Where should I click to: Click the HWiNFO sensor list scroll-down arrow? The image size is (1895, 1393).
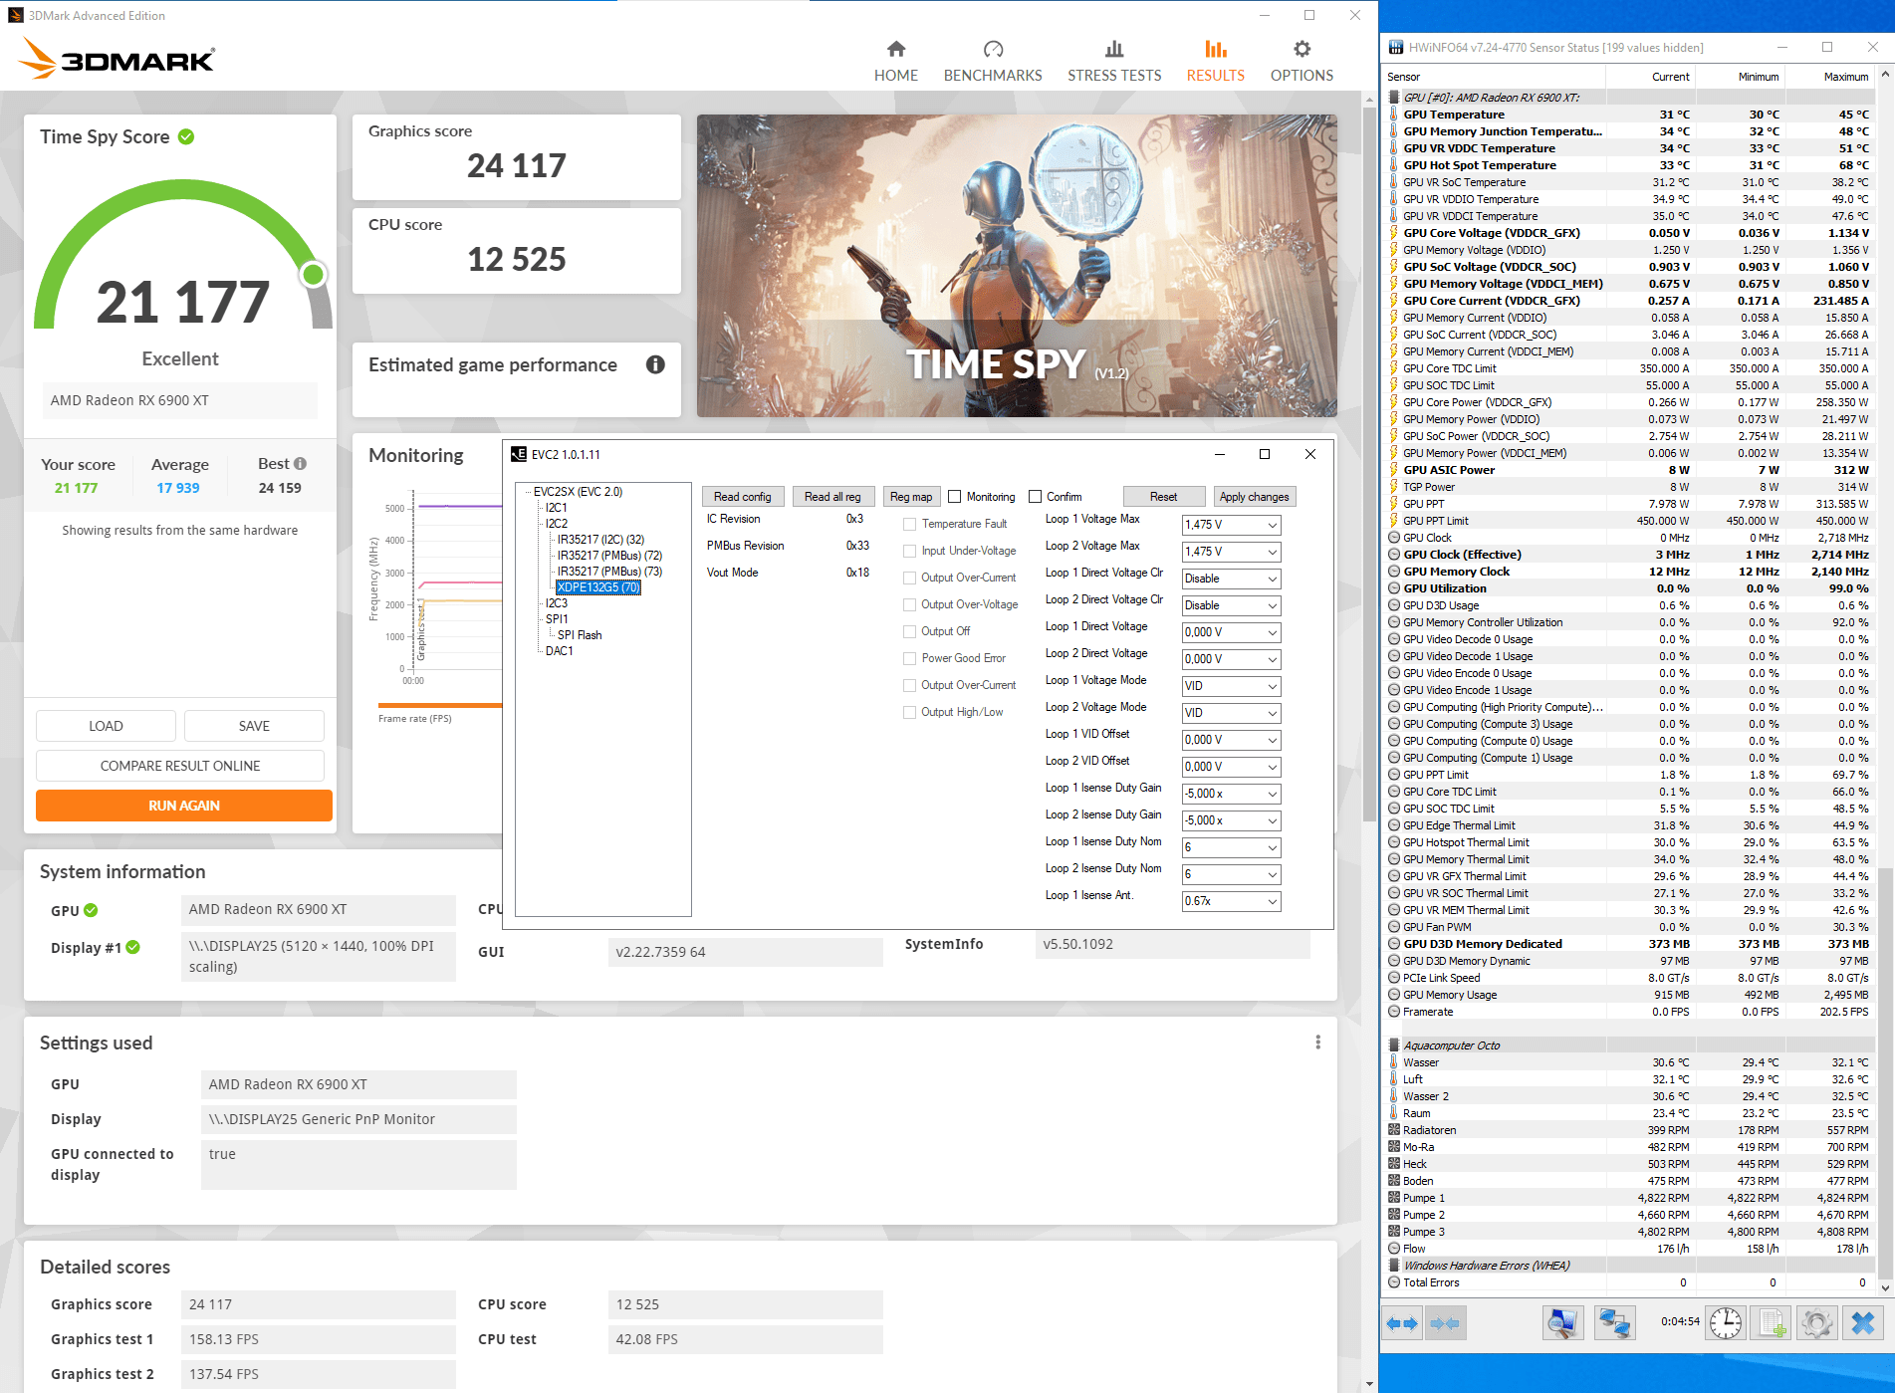coord(1885,1286)
